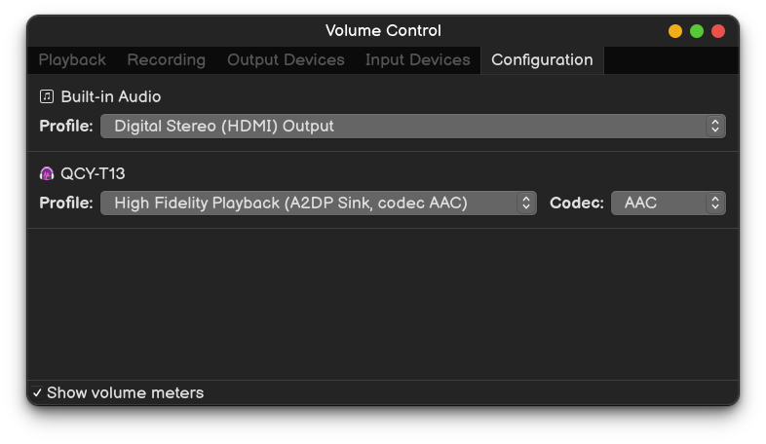Close the Volume Control window

tap(718, 31)
